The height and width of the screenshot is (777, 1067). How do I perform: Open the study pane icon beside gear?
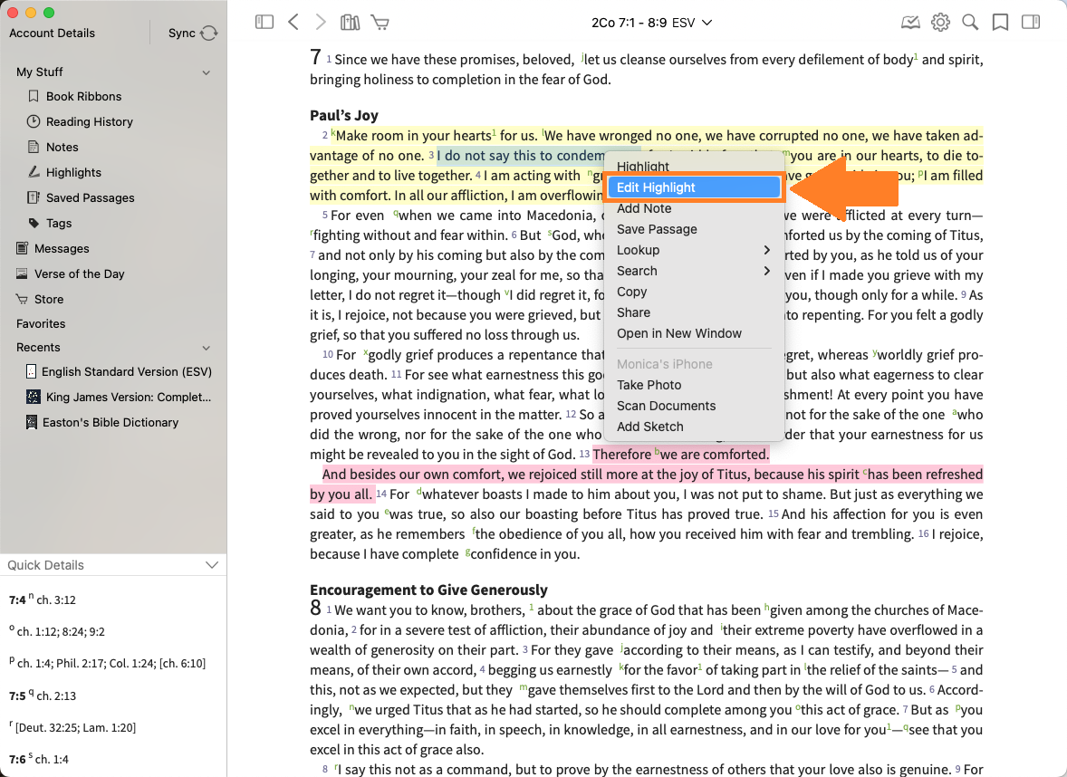pos(910,23)
